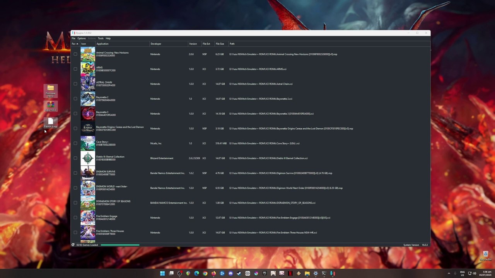Screen dimensions: 495x278
Task: Open the Windows Start menu
Action: click(162, 273)
